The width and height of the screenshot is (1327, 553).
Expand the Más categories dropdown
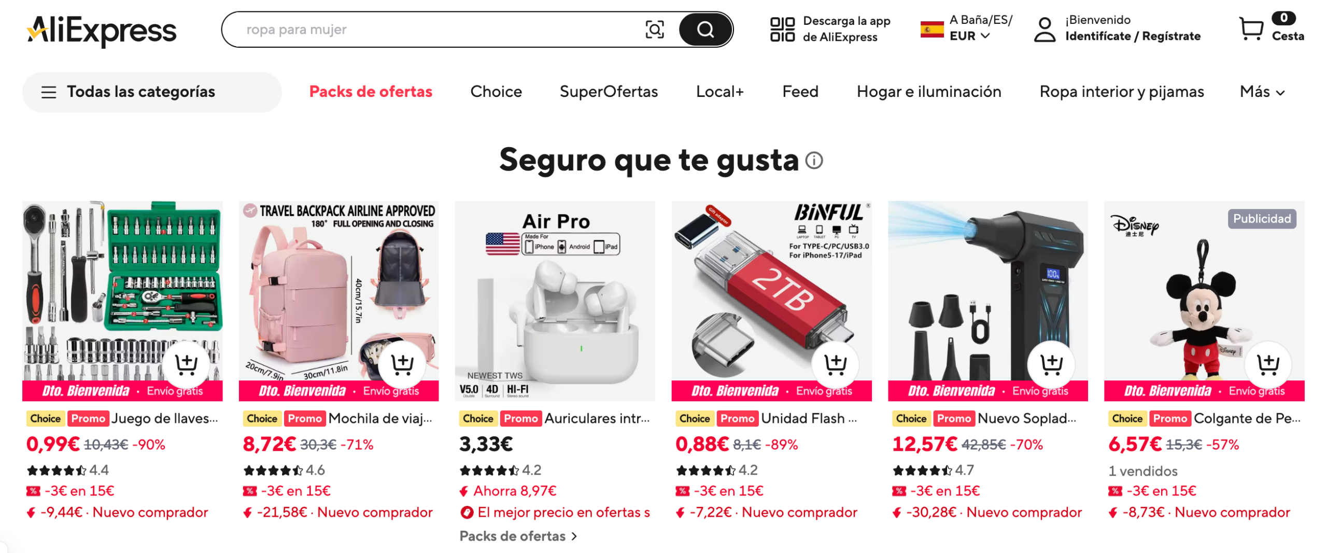[1262, 91]
